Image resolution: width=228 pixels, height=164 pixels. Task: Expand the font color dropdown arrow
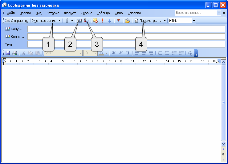tap(106, 53)
